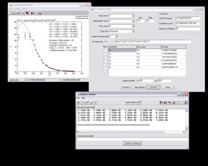Image resolution: width=208 pixels, height=166 pixels.
Task: Click the save floppy icon in visualization toolbar
Action: point(32,13)
